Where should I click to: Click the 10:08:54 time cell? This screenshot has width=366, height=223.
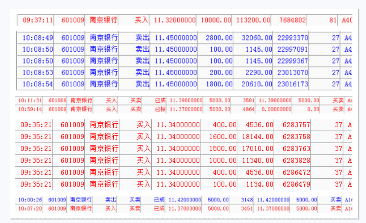point(38,84)
